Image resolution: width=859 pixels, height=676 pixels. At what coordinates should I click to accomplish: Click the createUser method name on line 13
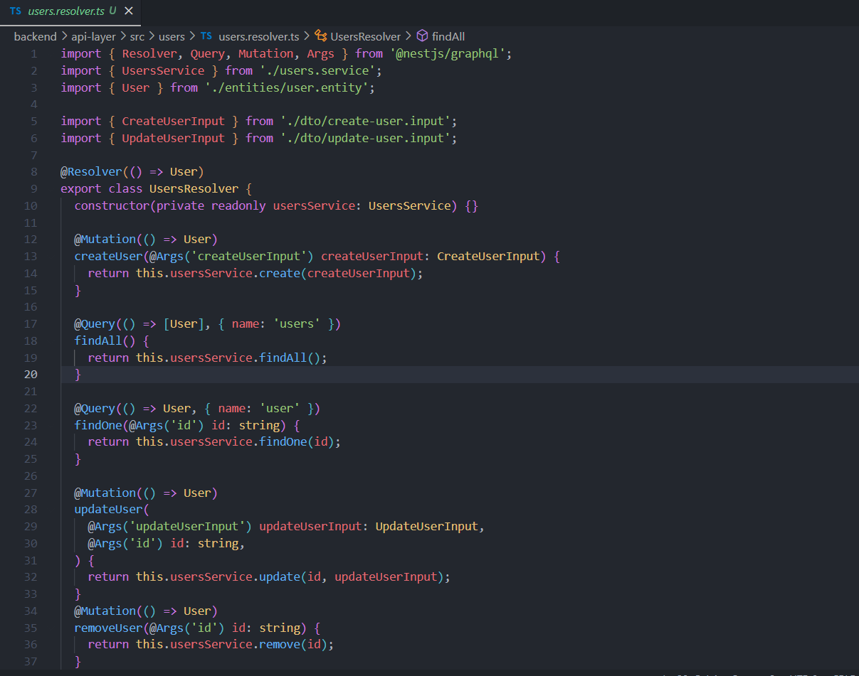point(108,257)
